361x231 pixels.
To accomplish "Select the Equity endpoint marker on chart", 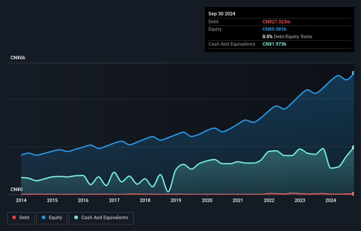I will tap(354, 73).
